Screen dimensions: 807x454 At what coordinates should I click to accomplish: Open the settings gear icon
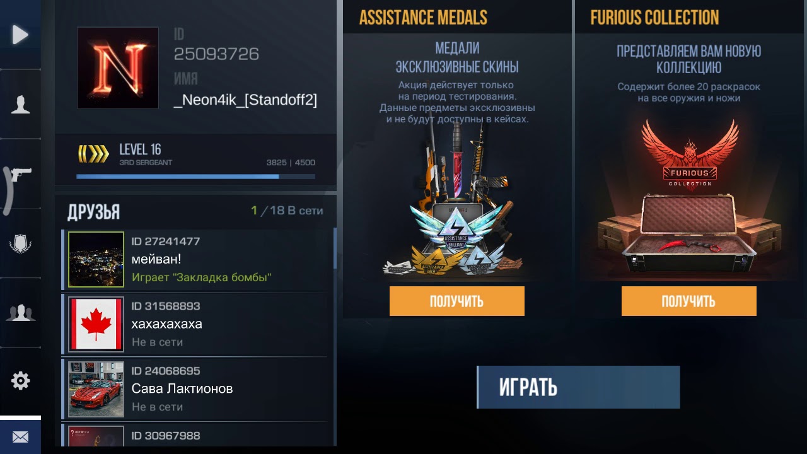pos(20,381)
